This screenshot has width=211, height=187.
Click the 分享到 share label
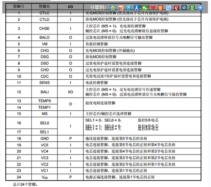click(98, 7)
